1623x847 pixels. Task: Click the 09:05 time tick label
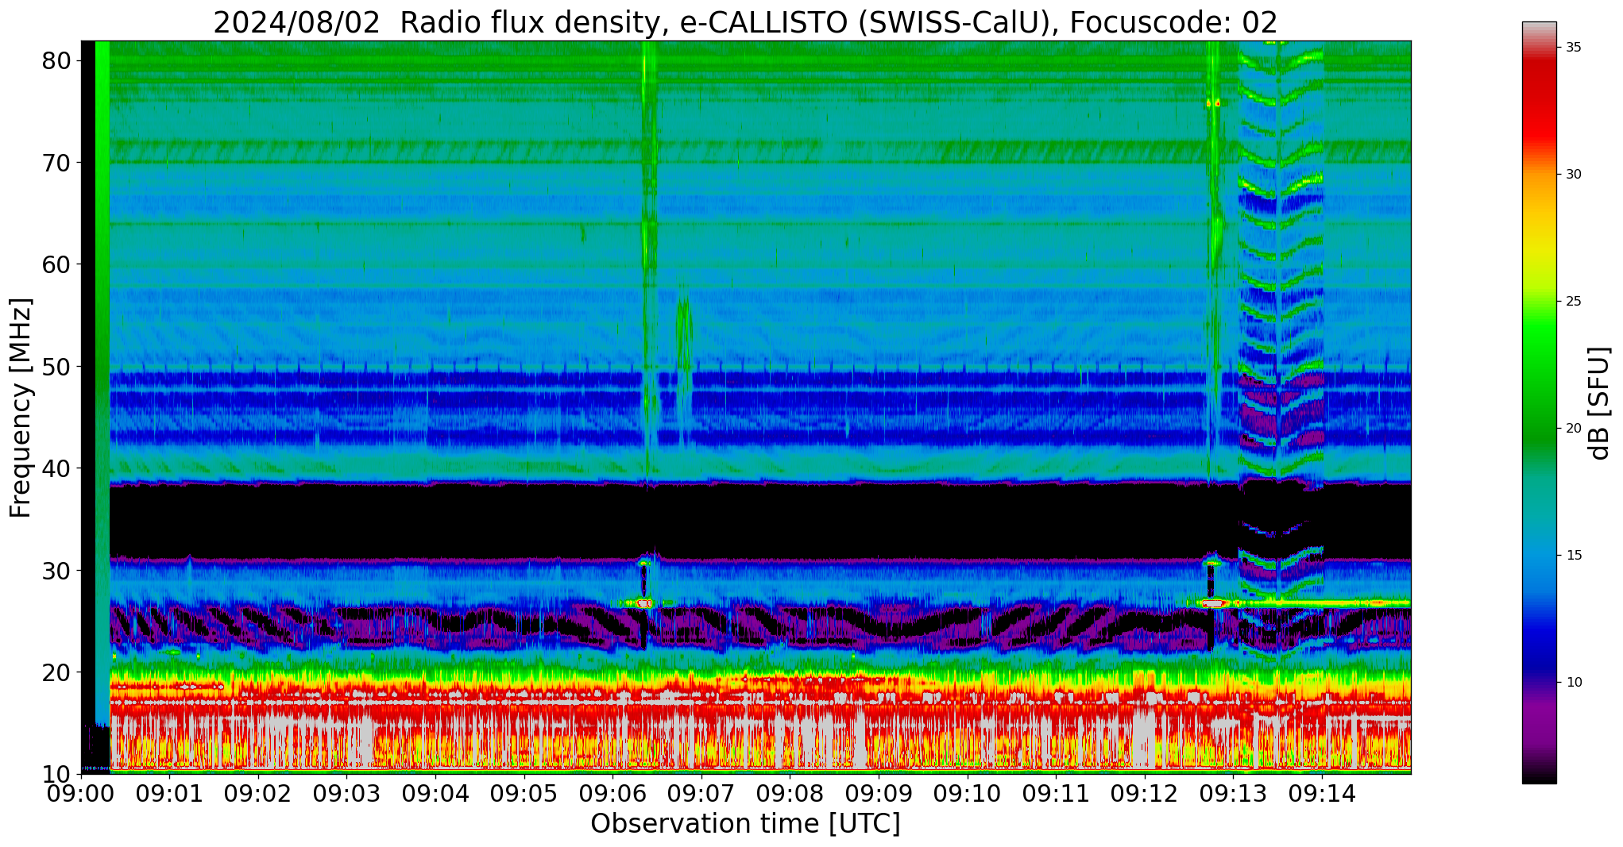point(524,795)
